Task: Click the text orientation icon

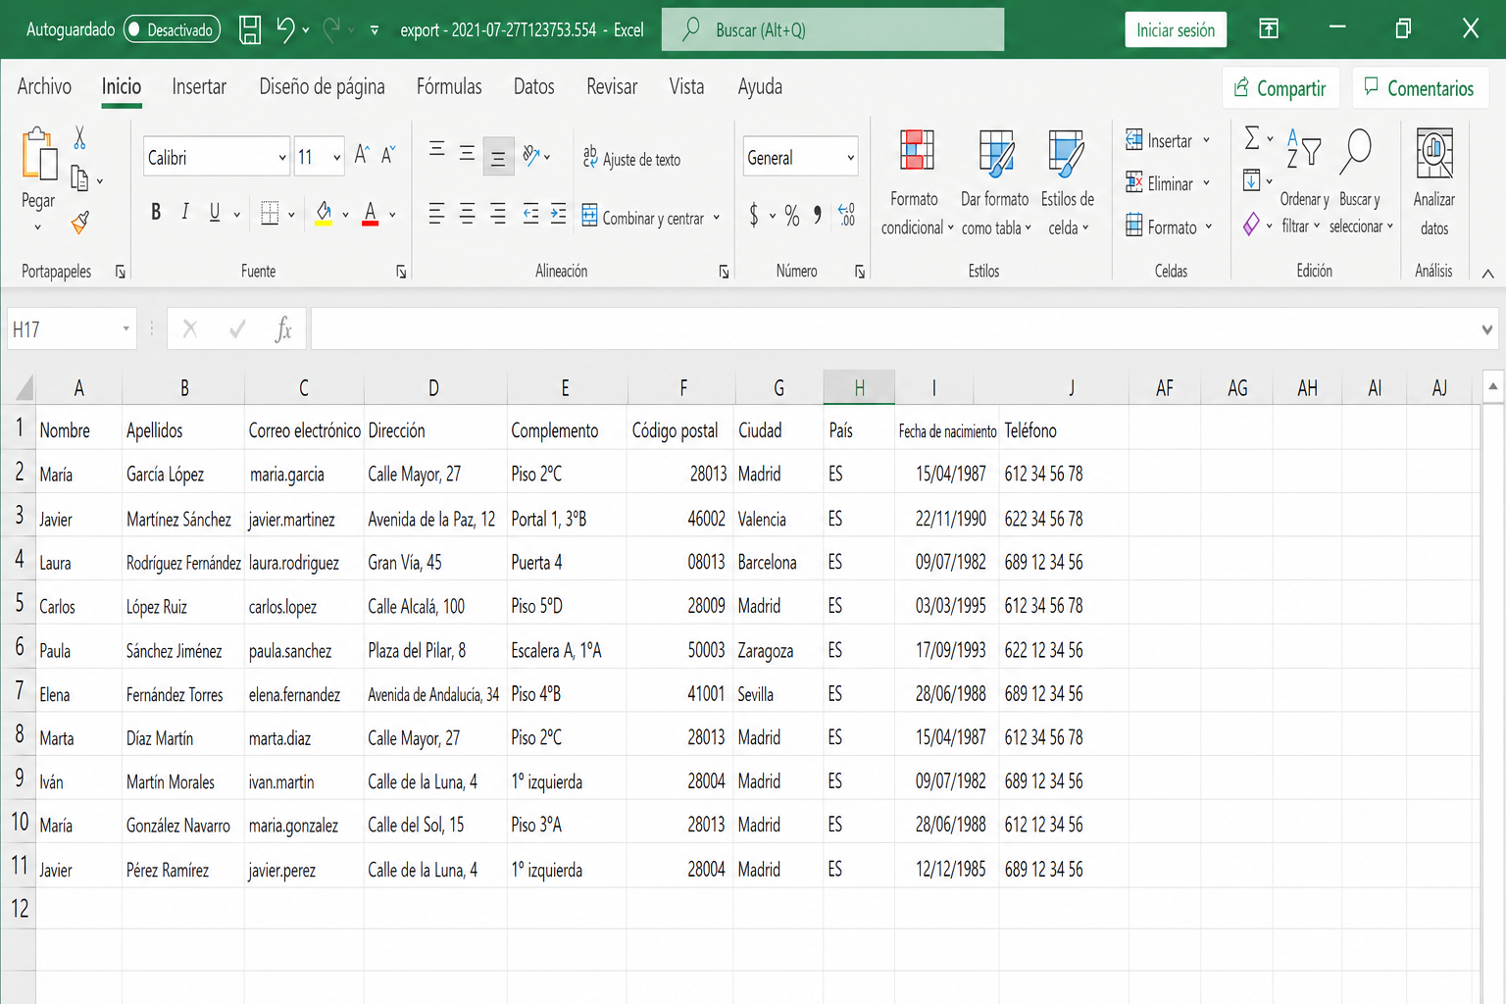Action: (x=531, y=155)
